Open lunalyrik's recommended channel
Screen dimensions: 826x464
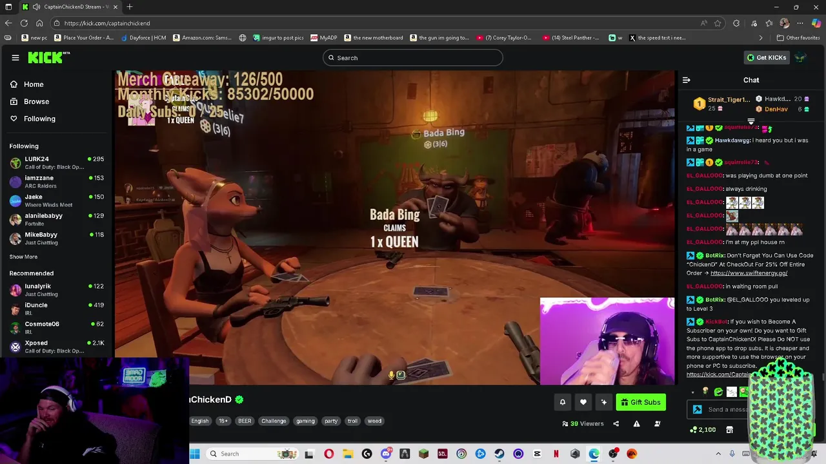pos(57,290)
